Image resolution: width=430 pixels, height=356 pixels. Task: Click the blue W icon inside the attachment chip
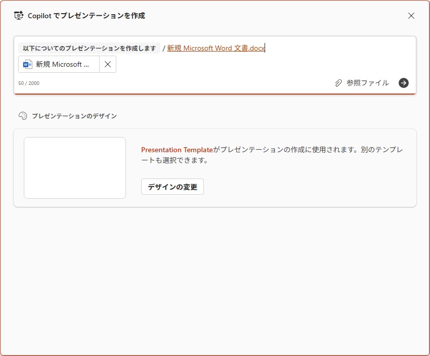coord(27,64)
